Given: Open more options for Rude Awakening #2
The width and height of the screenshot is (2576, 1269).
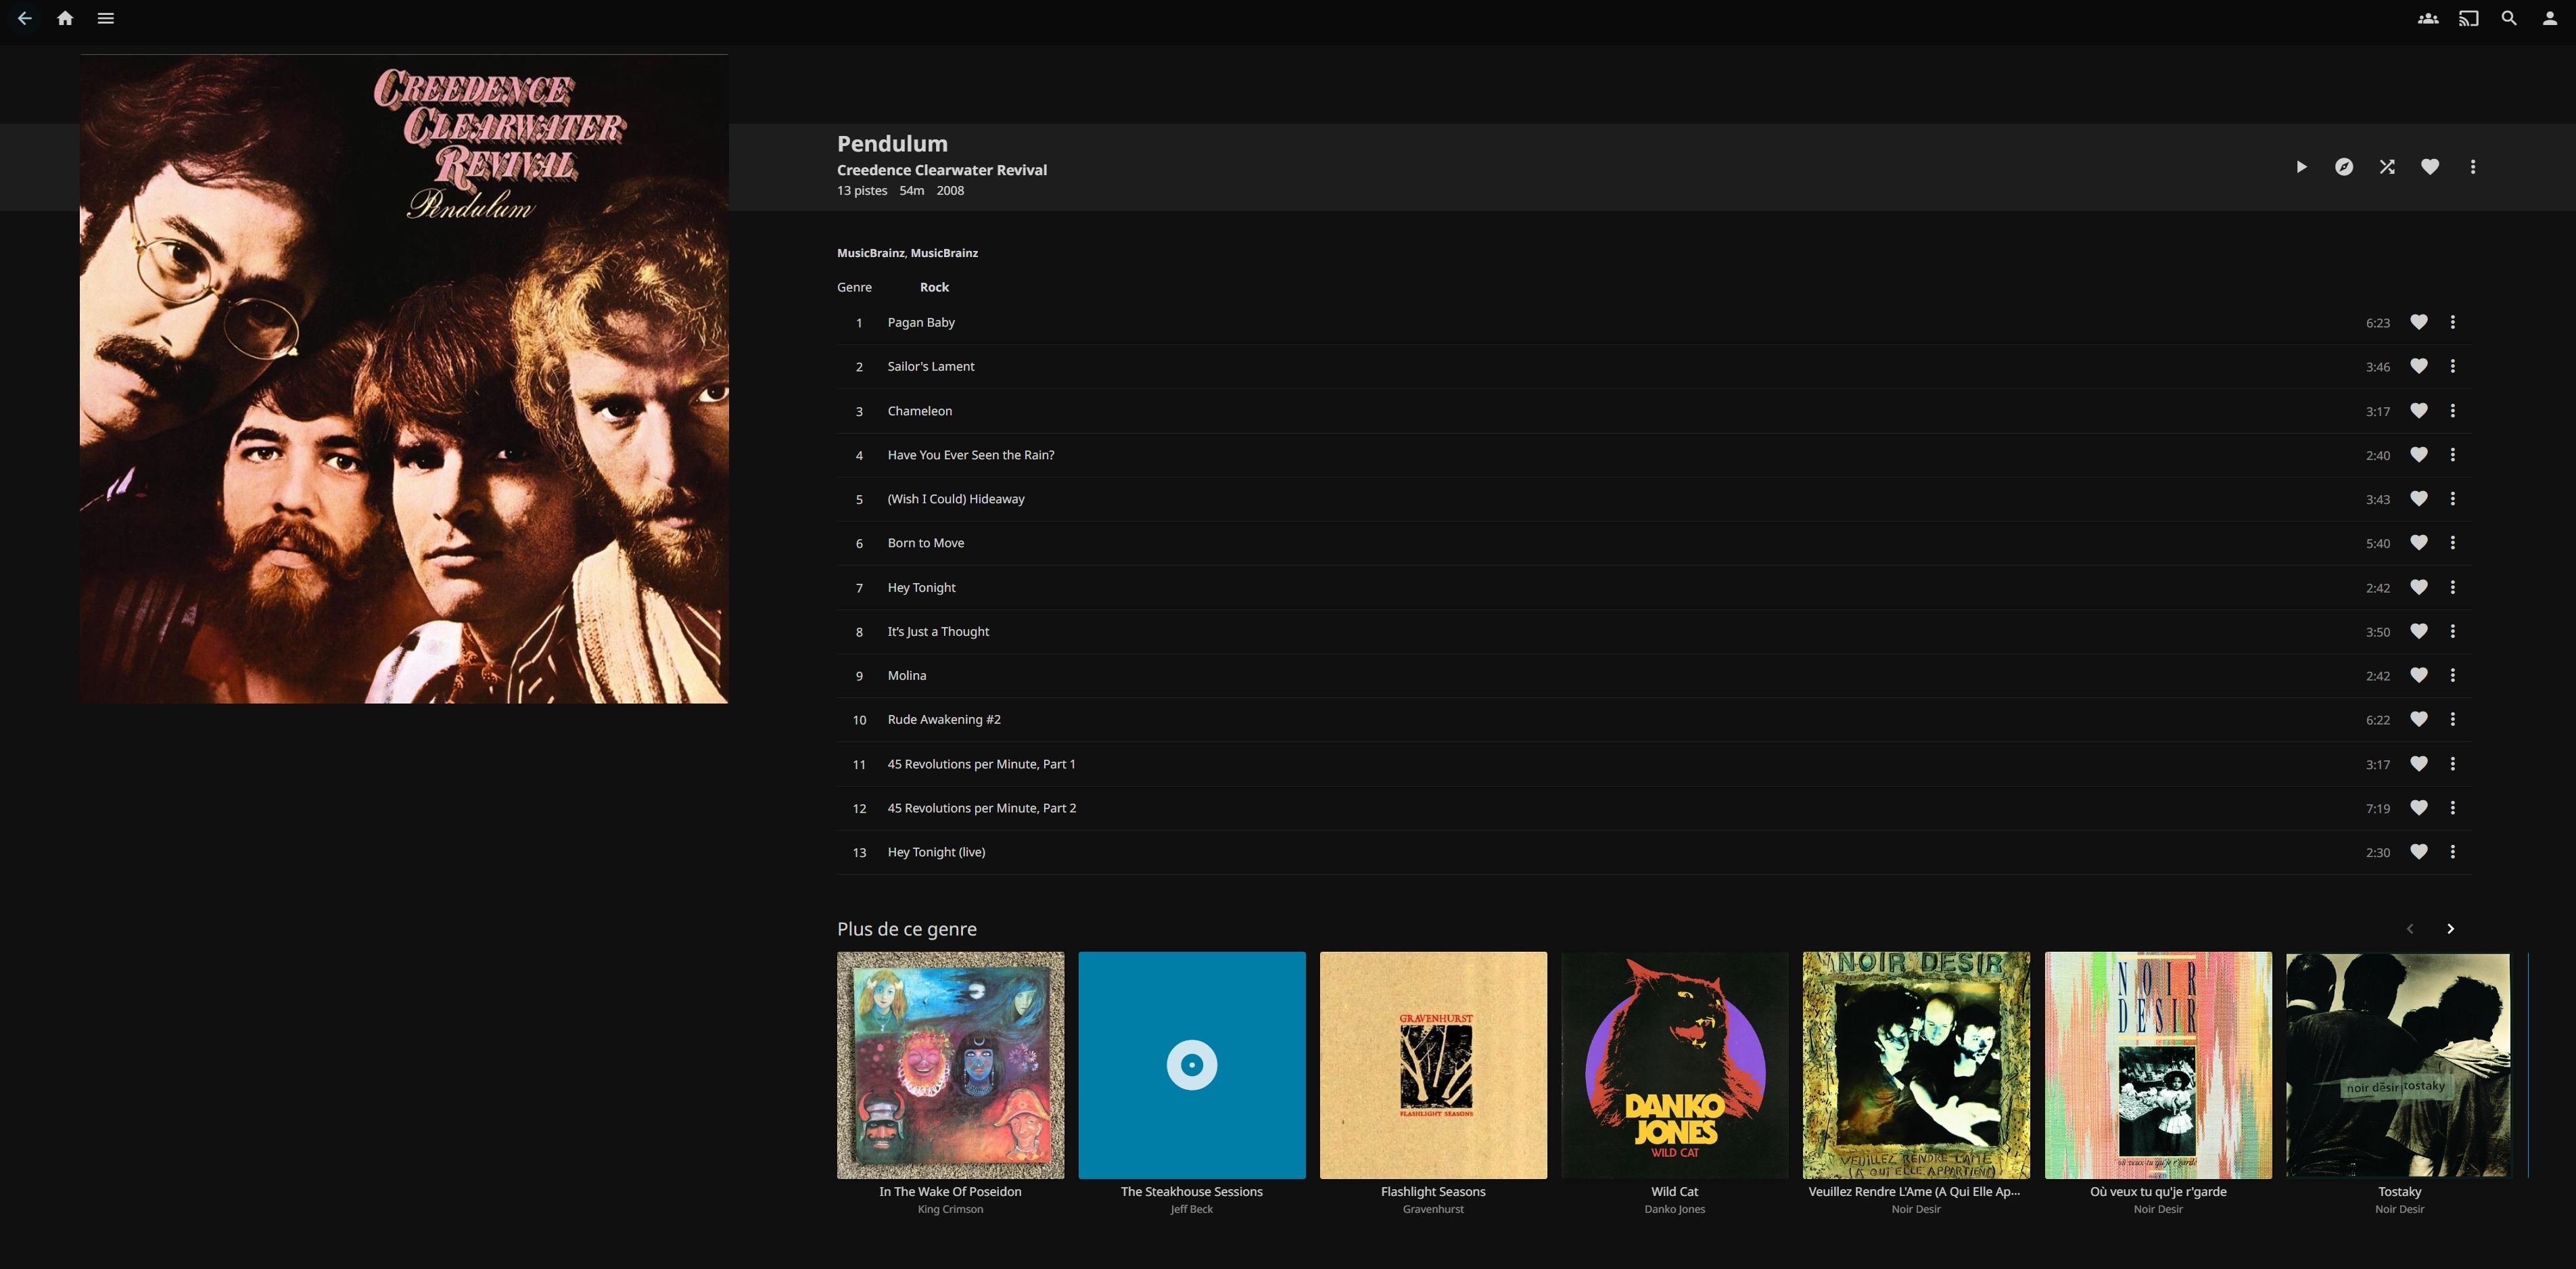Looking at the screenshot, I should click(2453, 719).
